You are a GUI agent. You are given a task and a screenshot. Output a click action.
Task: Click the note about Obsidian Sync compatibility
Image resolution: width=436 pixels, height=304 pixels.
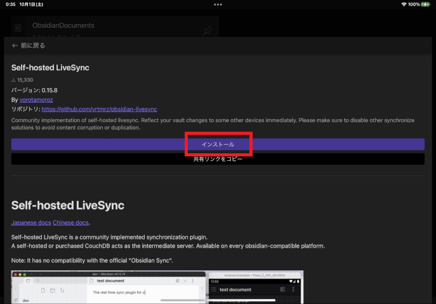92,260
